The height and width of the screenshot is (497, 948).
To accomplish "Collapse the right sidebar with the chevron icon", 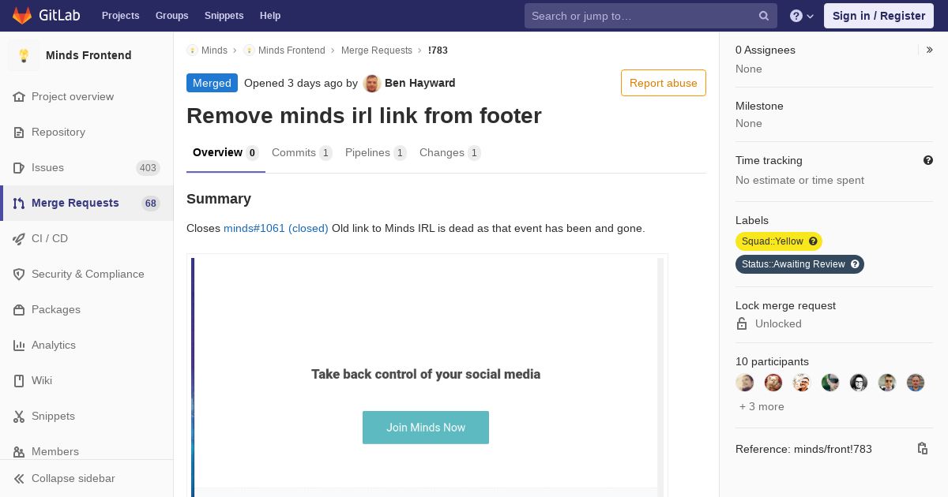I will (x=930, y=50).
